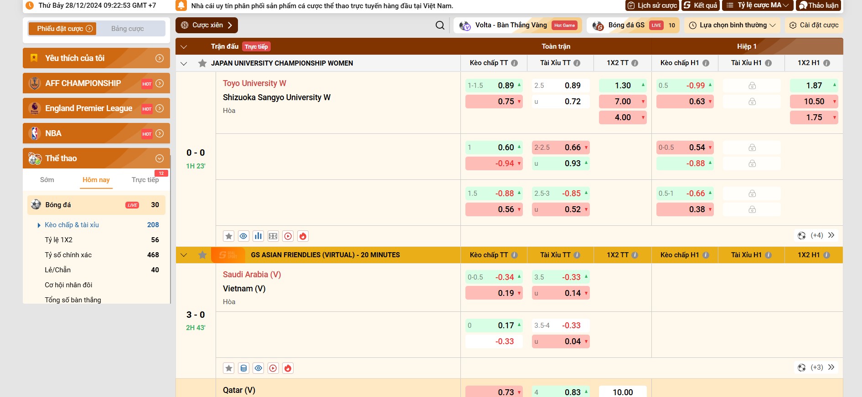Open the Tỷ lệ cược MA dropdown
The height and width of the screenshot is (397, 862).
pyautogui.click(x=758, y=5)
